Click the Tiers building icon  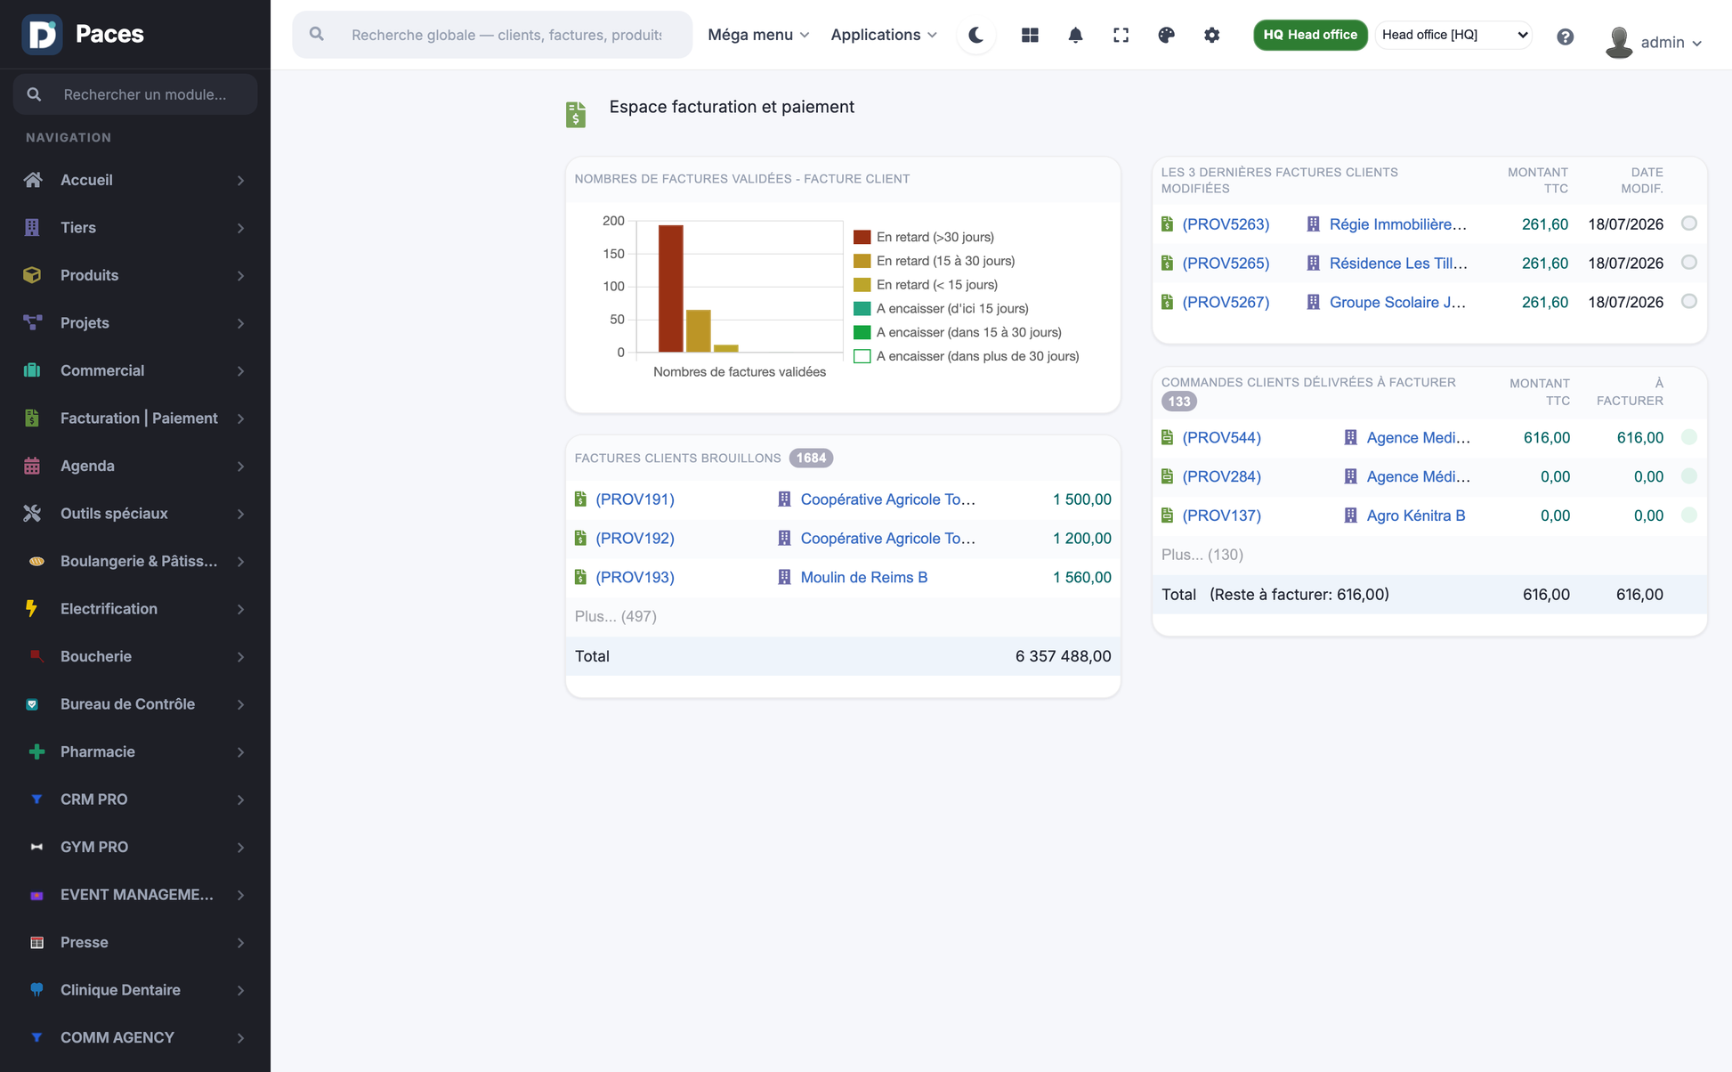[32, 227]
